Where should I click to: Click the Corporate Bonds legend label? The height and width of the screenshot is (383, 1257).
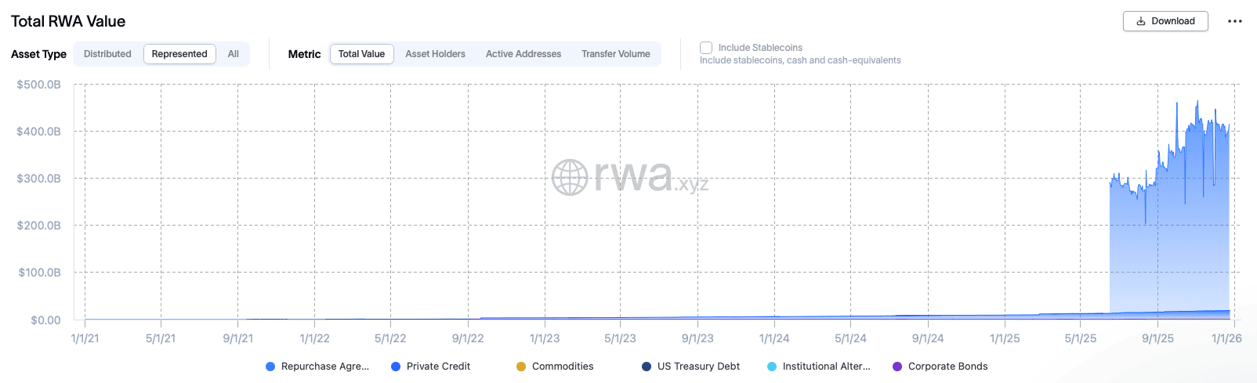tap(947, 367)
